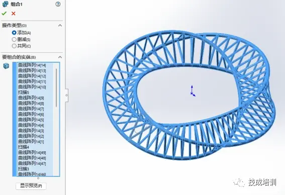Click the 显示预览(P) button
The image size is (285, 195).
pos(31,186)
